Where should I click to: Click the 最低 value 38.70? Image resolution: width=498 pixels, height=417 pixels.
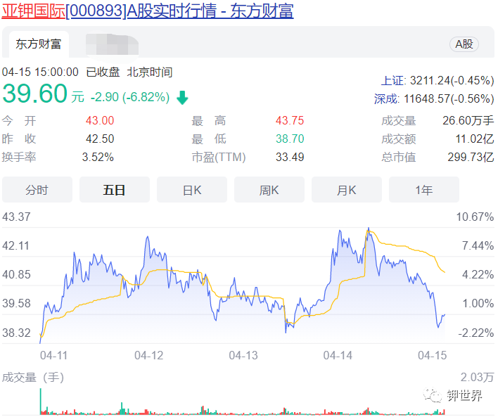[x=290, y=139]
